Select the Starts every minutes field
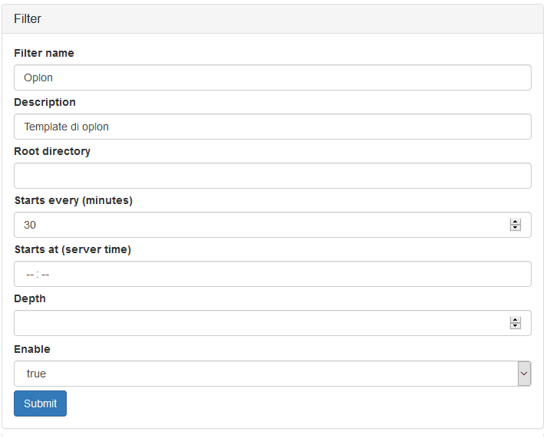 pyautogui.click(x=272, y=225)
